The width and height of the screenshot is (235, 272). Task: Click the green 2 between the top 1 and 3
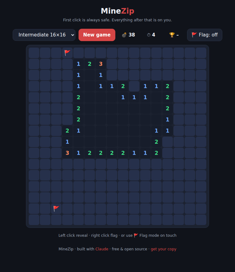[90, 64]
